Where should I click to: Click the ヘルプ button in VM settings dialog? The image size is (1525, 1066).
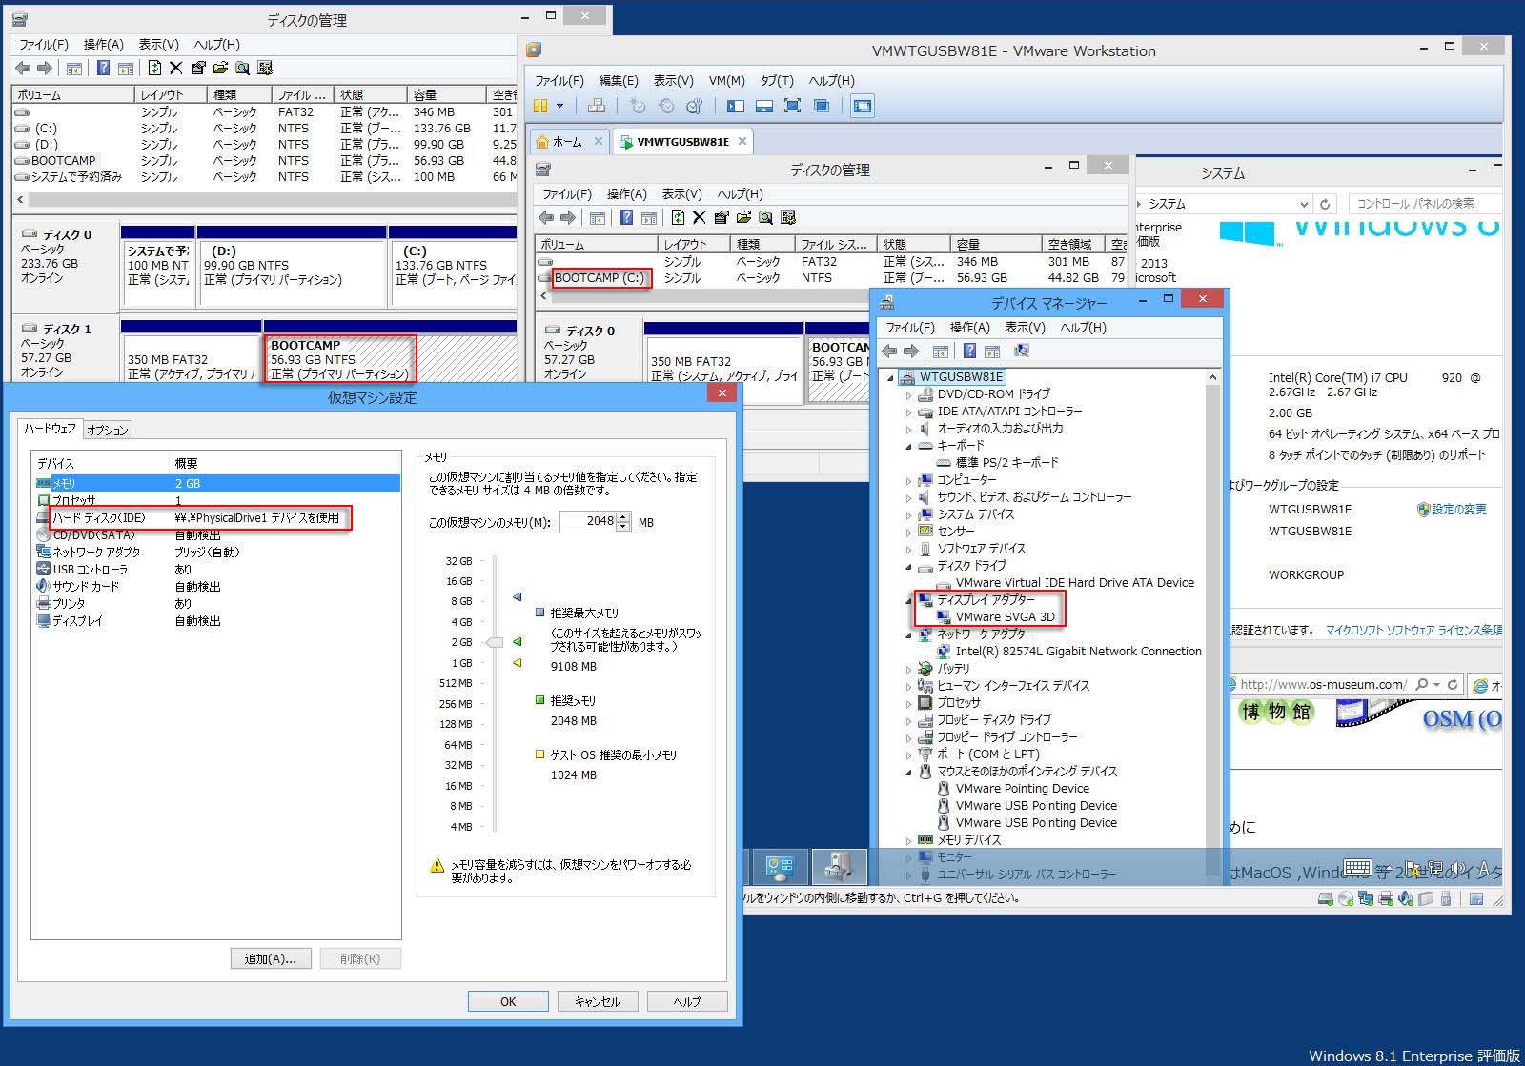(687, 1001)
